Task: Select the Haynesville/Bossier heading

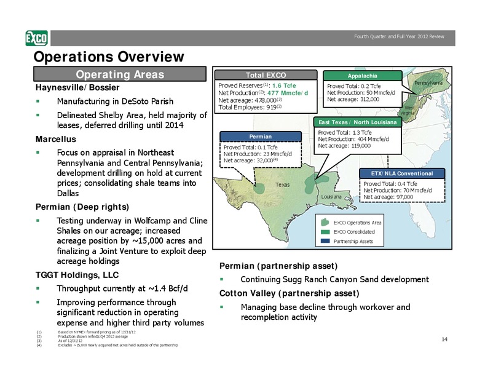Action: pyautogui.click(x=77, y=88)
